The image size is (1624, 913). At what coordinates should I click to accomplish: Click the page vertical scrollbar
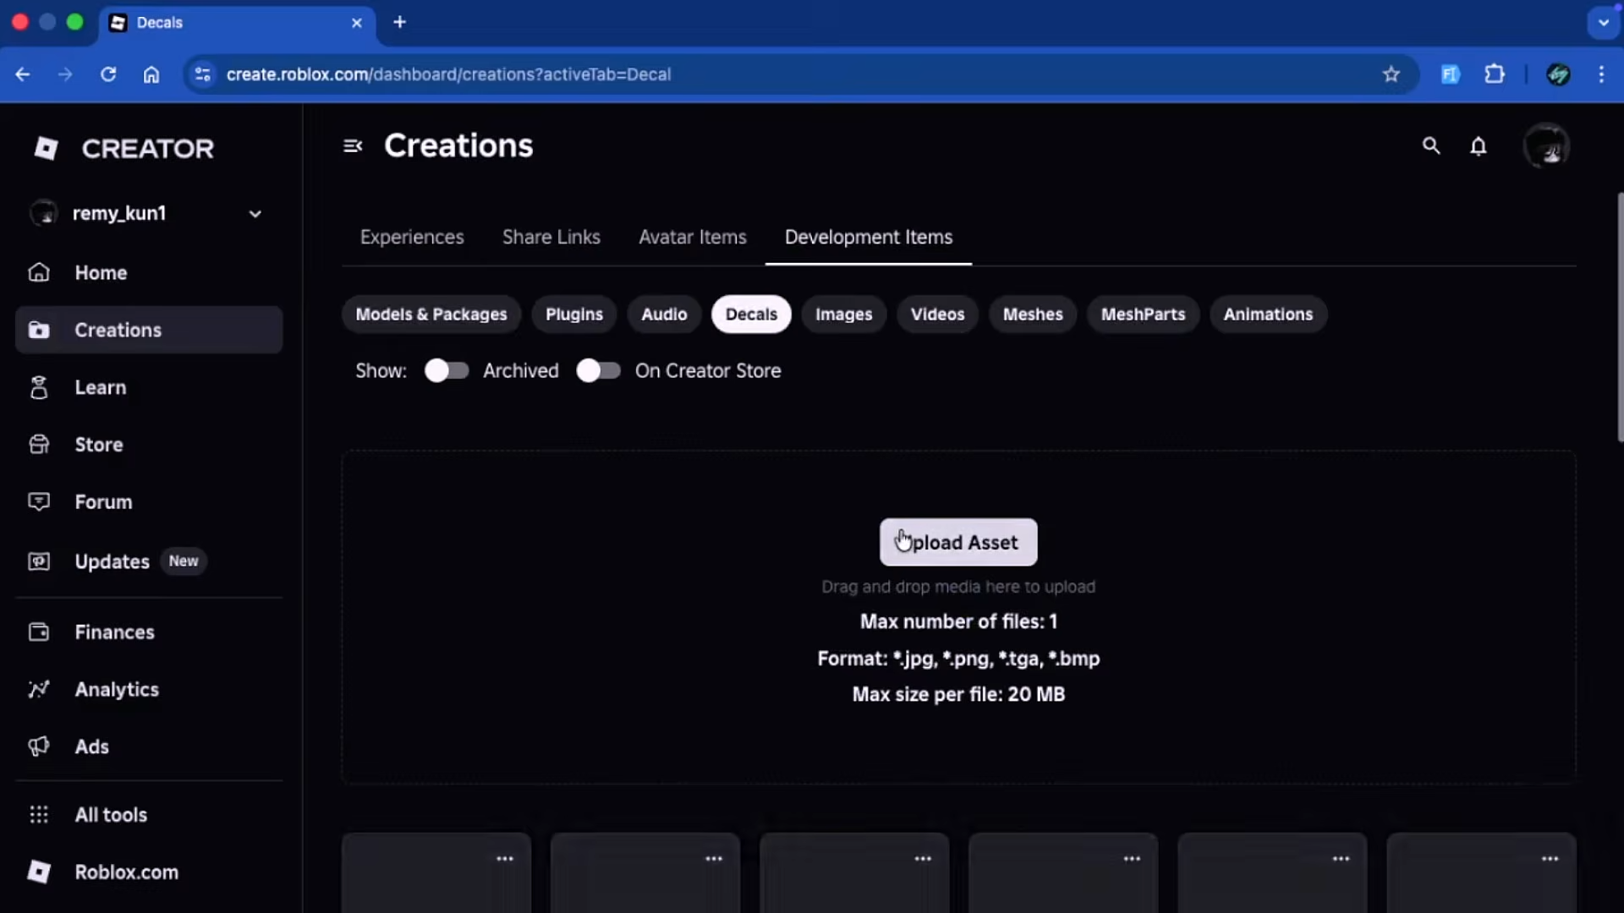tap(1619, 317)
